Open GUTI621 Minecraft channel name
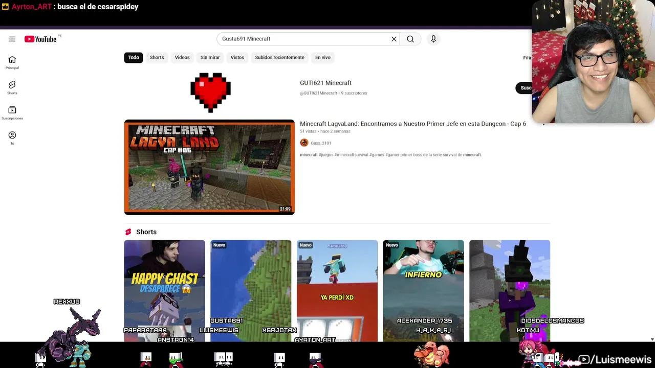655x368 pixels. [x=325, y=83]
